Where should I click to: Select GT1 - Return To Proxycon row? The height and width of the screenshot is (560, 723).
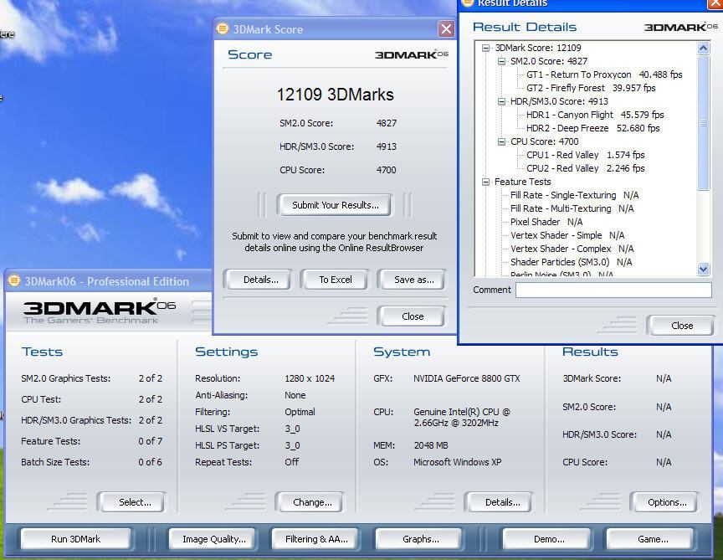point(604,74)
